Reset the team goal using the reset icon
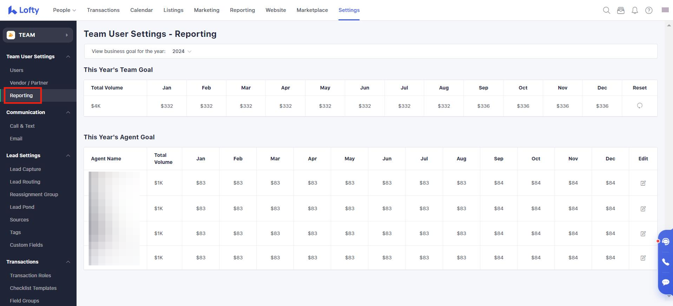The width and height of the screenshot is (673, 306). (640, 106)
